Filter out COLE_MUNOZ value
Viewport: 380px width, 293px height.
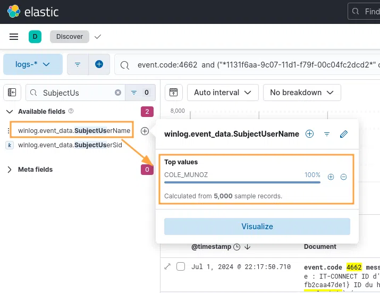[343, 177]
